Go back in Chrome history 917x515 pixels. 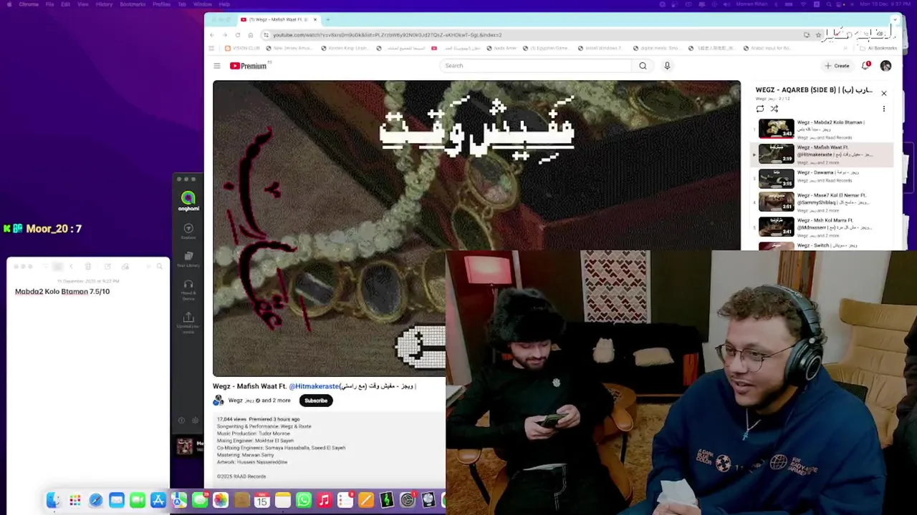(212, 34)
